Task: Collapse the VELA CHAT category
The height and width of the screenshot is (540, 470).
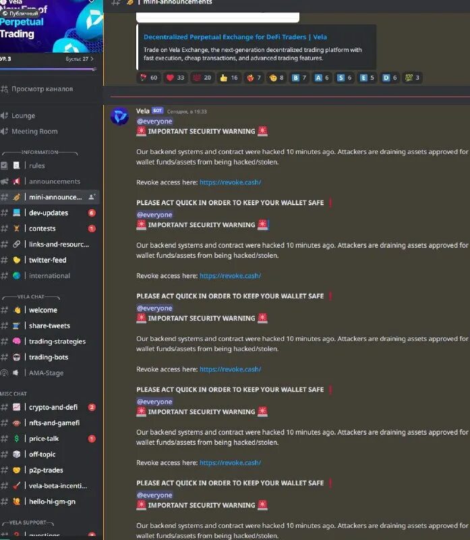Action: 31,297
